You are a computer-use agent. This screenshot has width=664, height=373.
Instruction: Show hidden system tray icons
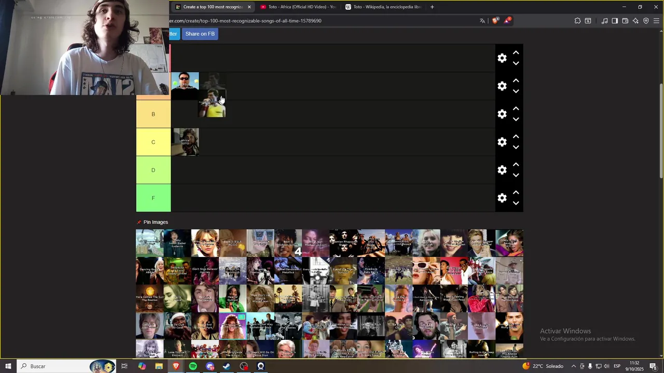click(x=573, y=366)
